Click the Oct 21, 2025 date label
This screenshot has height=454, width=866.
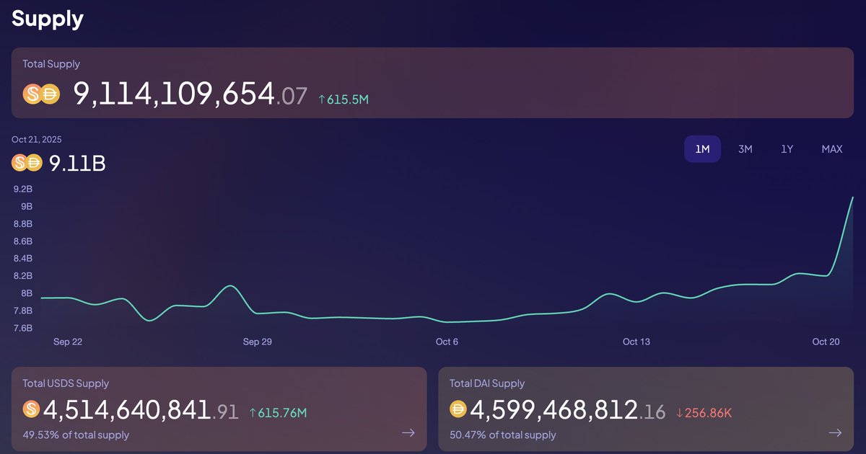pyautogui.click(x=37, y=140)
